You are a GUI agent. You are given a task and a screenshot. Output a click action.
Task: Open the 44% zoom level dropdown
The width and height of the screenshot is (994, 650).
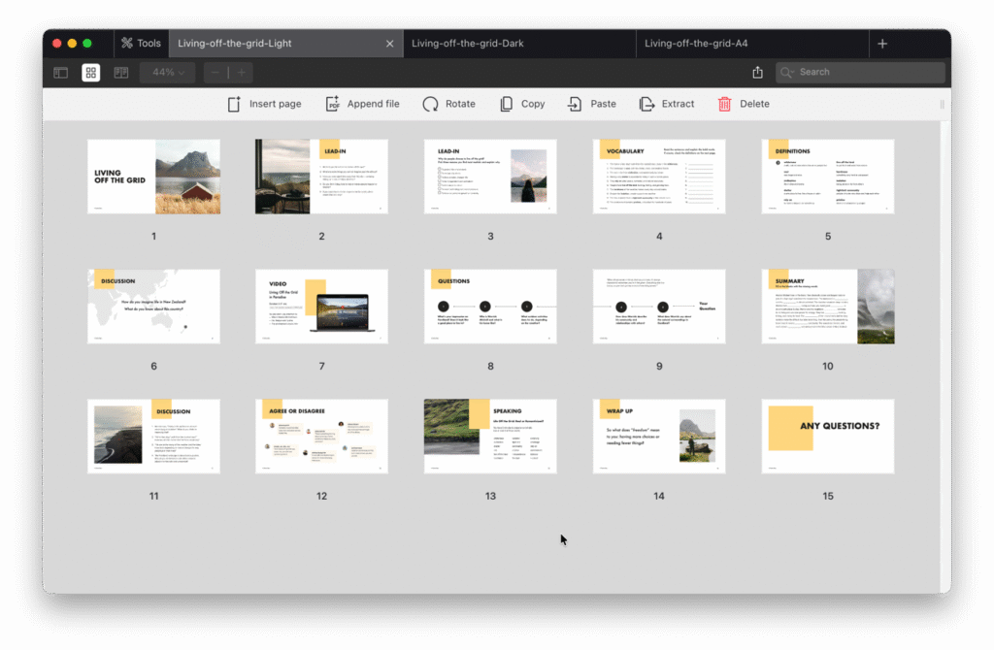168,72
